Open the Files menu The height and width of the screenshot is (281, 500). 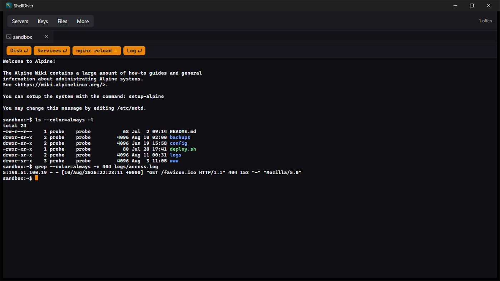(62, 21)
